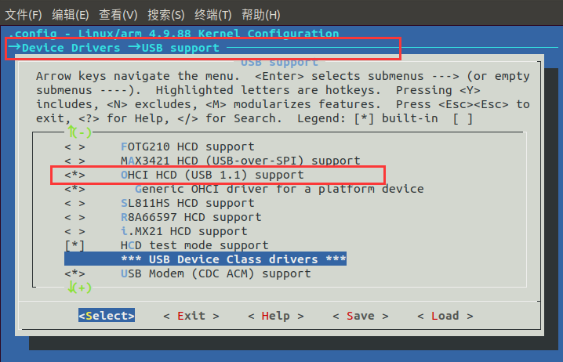Viewport: 563px width, 362px height.
Task: Toggle OHCI HCD (USB 1.1) support
Action: (x=184, y=175)
